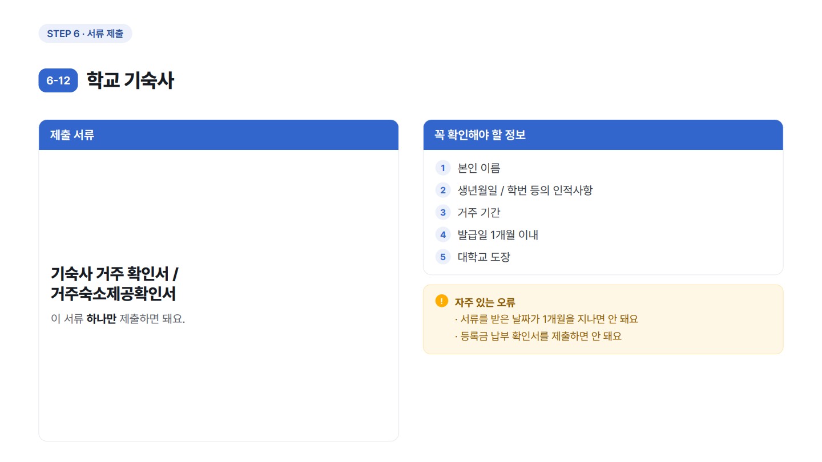
Task: Click the 본인 이름 list item
Action: (479, 168)
